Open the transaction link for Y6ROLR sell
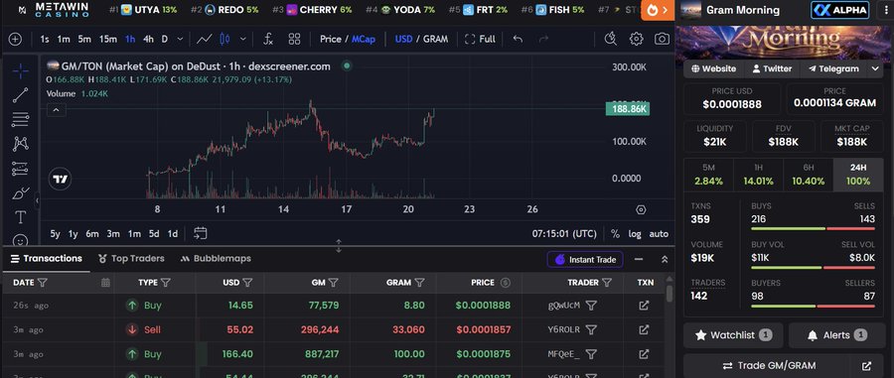 click(x=644, y=329)
